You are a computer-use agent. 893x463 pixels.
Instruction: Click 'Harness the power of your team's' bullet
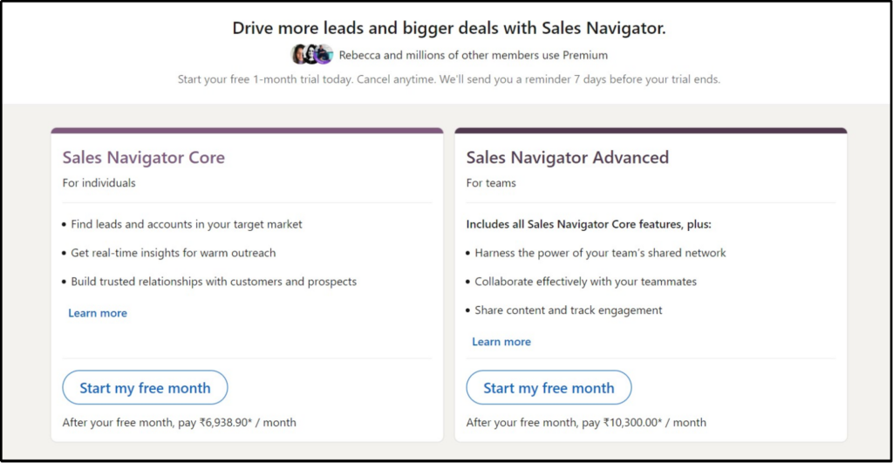600,253
